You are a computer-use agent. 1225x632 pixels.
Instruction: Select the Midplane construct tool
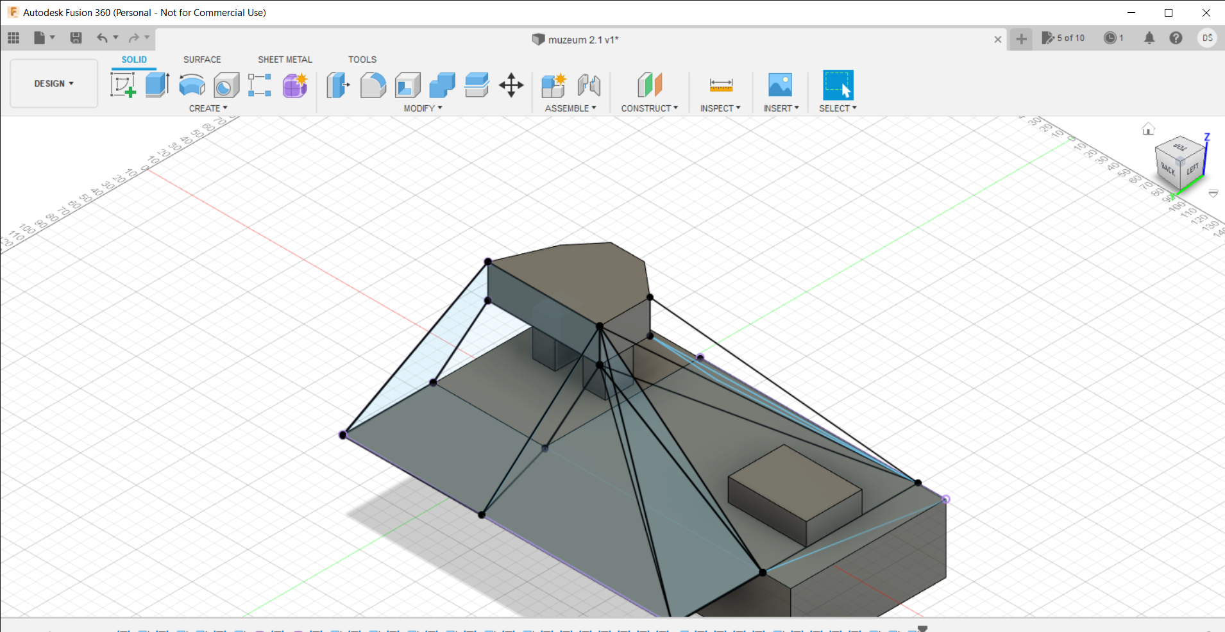point(650,85)
